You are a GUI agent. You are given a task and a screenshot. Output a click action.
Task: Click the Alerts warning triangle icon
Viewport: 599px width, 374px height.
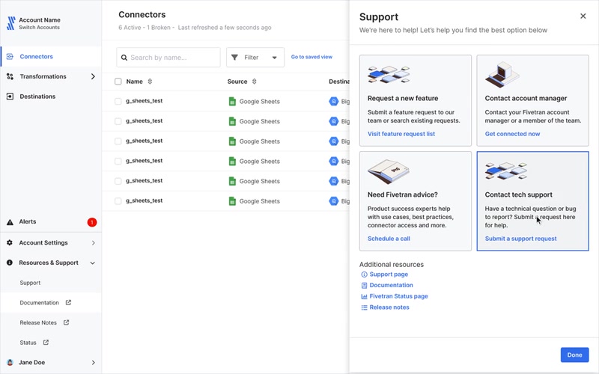10,222
